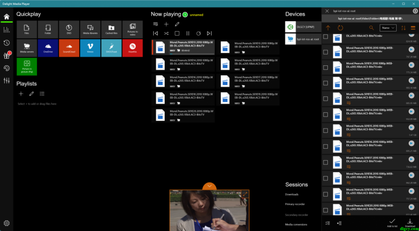The image size is (419, 231).
Task: Open the SoundCloud quickplay tile
Action: click(69, 47)
